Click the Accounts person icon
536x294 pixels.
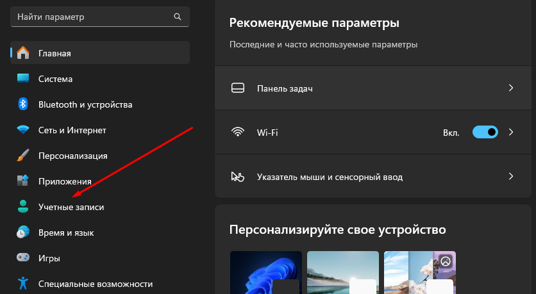point(23,207)
